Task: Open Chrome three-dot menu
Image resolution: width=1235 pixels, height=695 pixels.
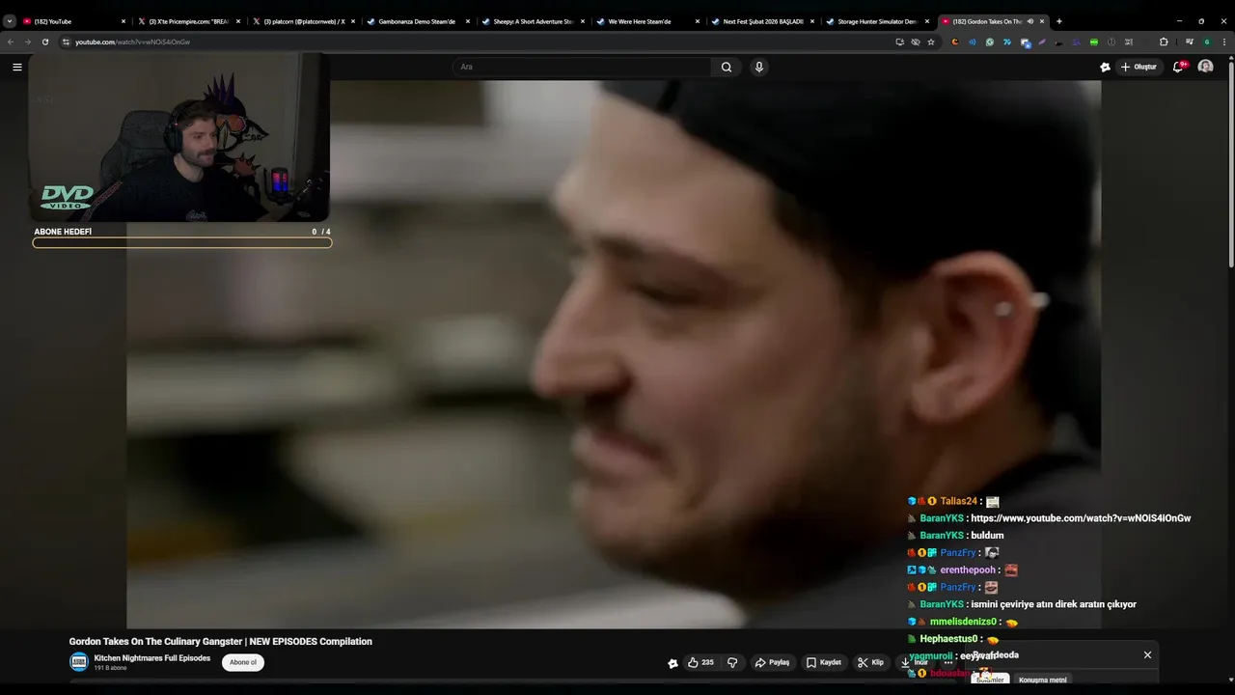Action: tap(1225, 42)
